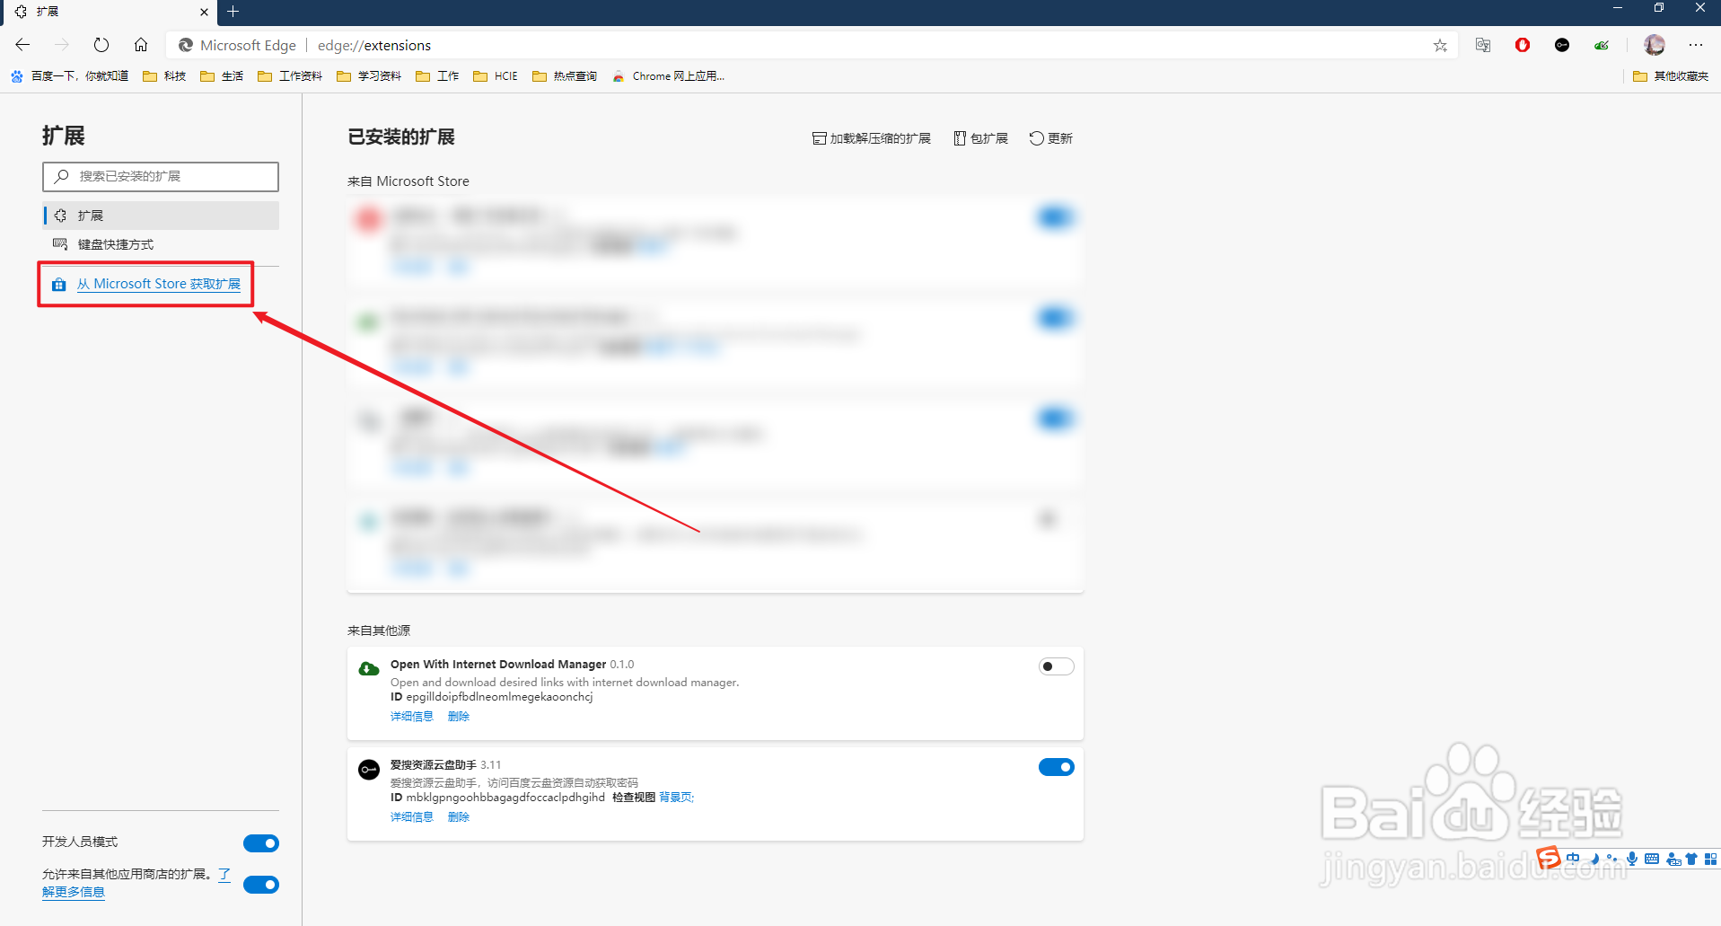Toggle 允许来自其他应用商店的扩展 switch
The width and height of the screenshot is (1721, 926).
(261, 885)
